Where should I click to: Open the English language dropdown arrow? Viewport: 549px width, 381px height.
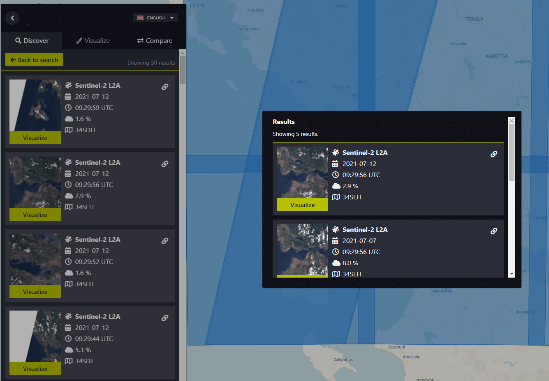click(x=172, y=18)
